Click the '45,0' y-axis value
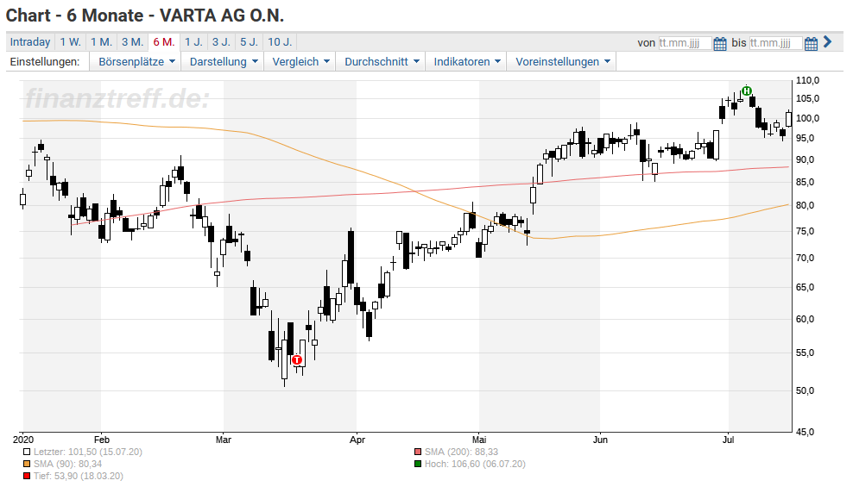Image resolution: width=853 pixels, height=493 pixels. tap(805, 432)
